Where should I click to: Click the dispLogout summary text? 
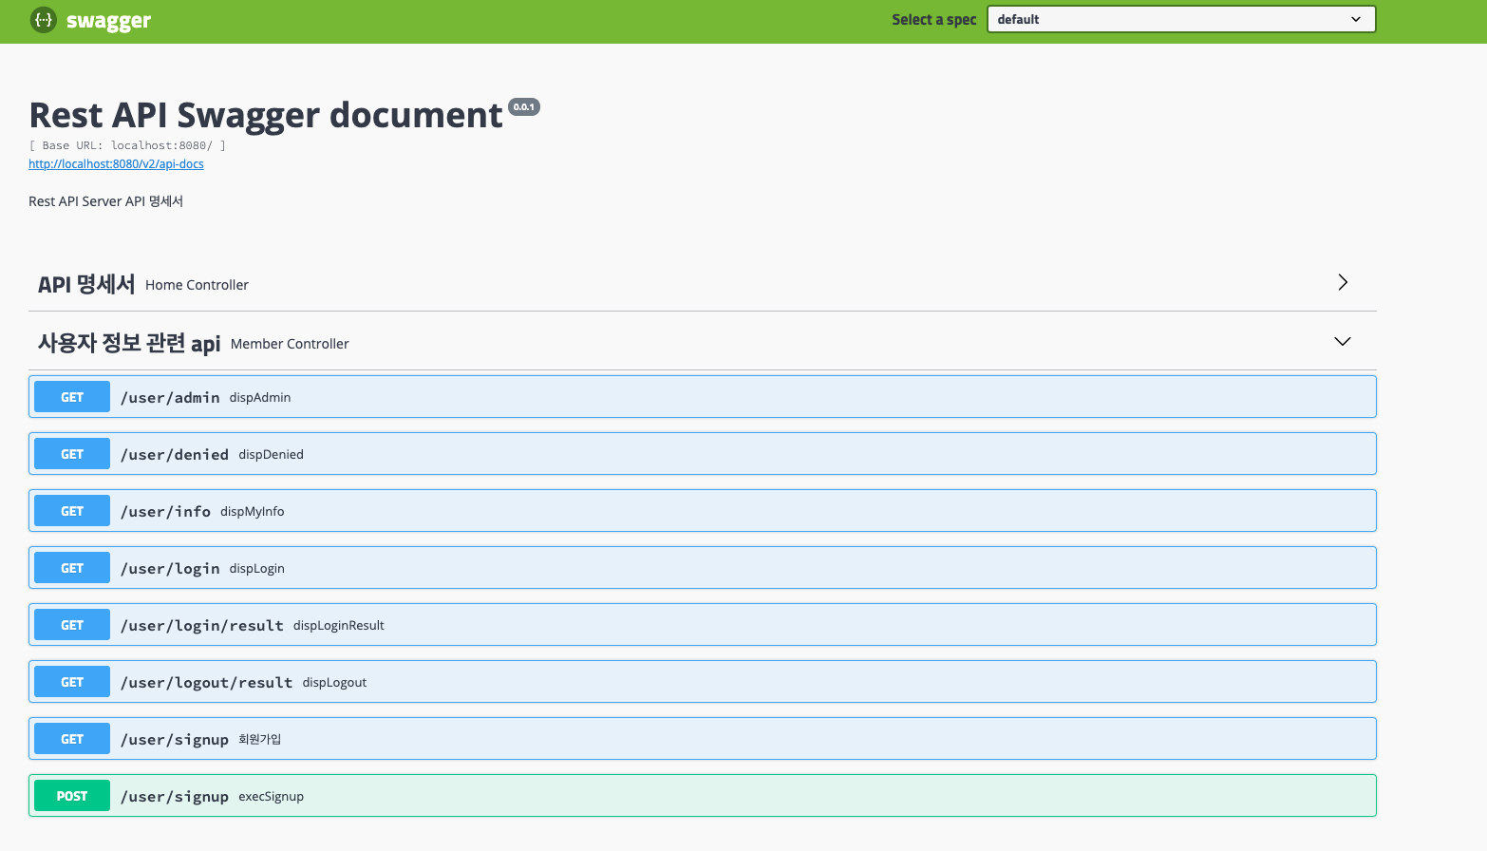point(335,682)
